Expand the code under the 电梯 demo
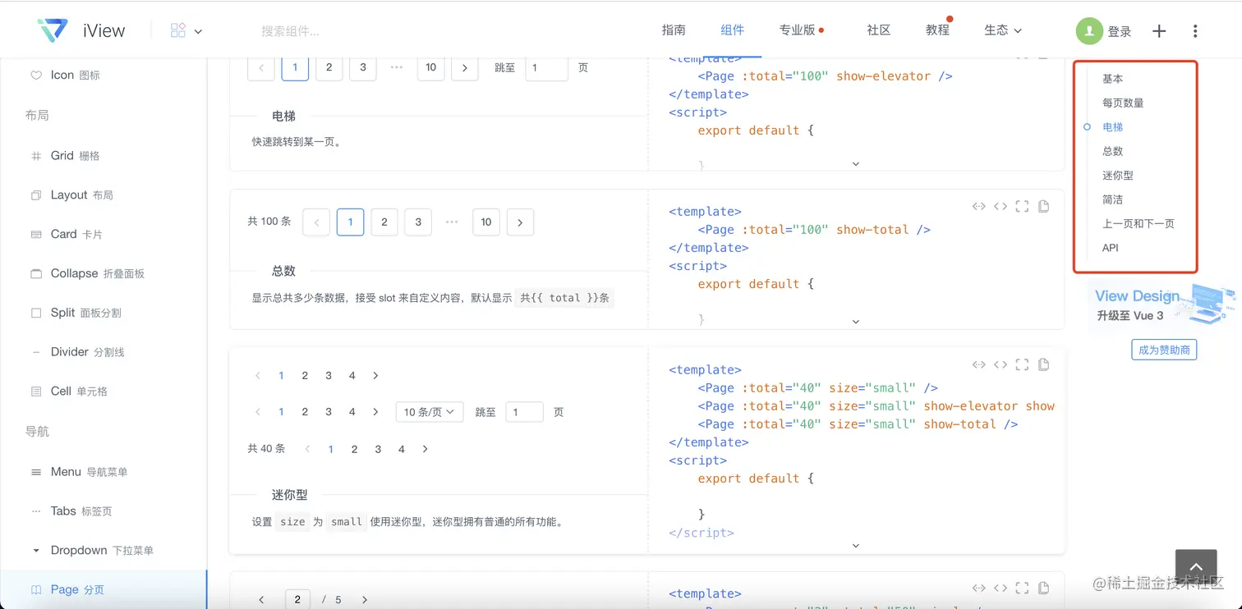Screen dimensions: 1242x609 click(x=856, y=164)
